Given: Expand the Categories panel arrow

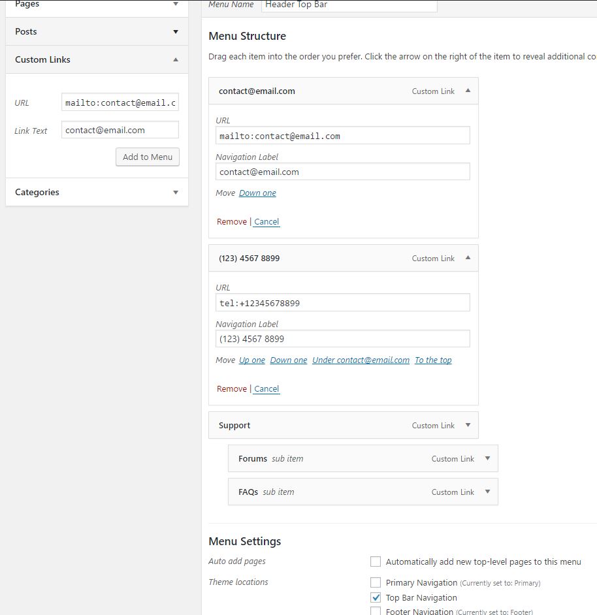Looking at the screenshot, I should tap(175, 192).
